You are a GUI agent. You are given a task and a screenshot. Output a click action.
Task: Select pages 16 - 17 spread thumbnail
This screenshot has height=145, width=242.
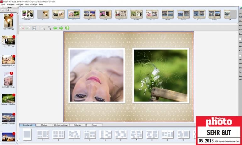(168, 14)
